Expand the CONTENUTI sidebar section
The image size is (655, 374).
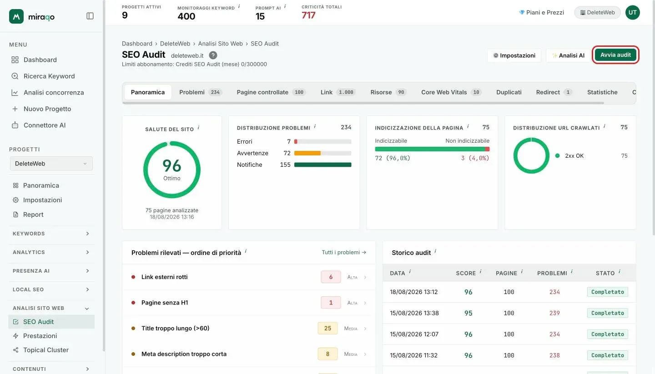click(51, 369)
